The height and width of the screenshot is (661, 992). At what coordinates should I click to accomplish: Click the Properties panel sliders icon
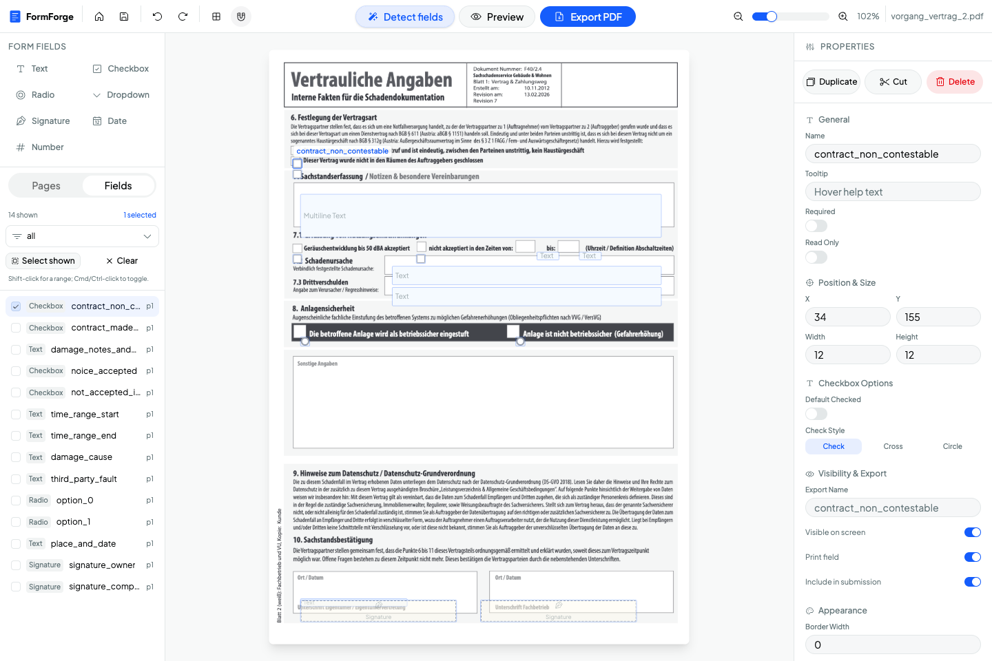coord(810,47)
